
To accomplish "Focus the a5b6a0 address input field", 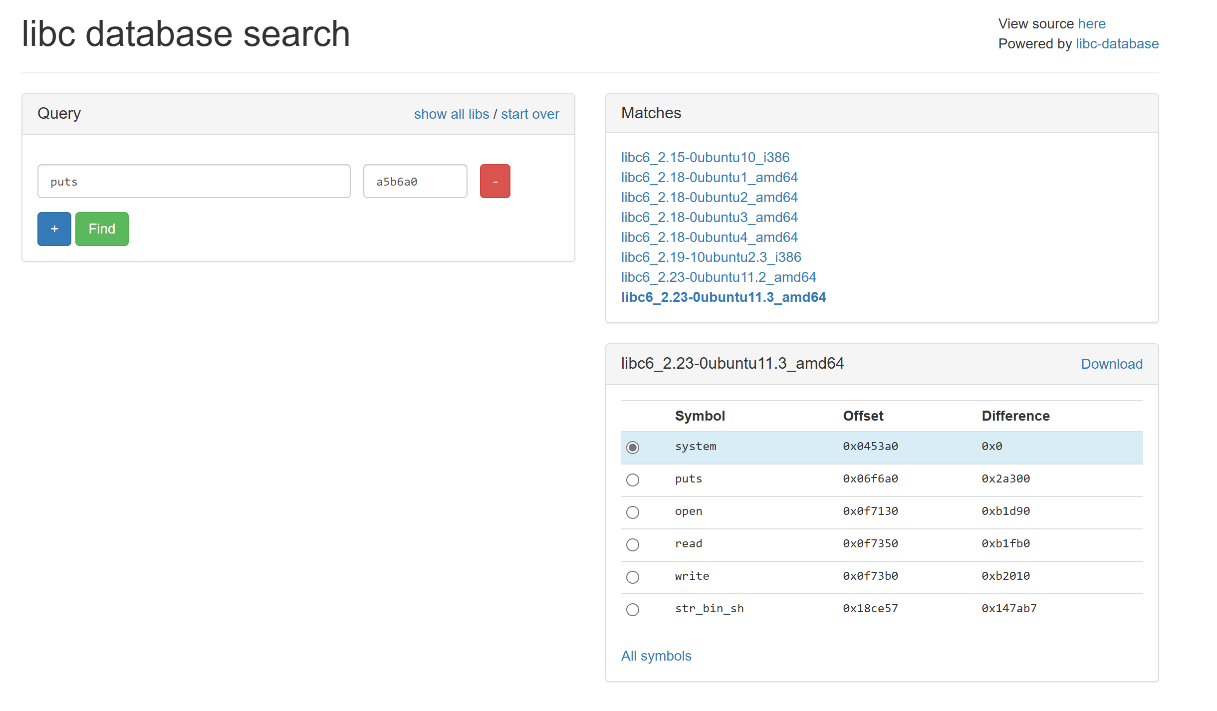I will pos(415,181).
